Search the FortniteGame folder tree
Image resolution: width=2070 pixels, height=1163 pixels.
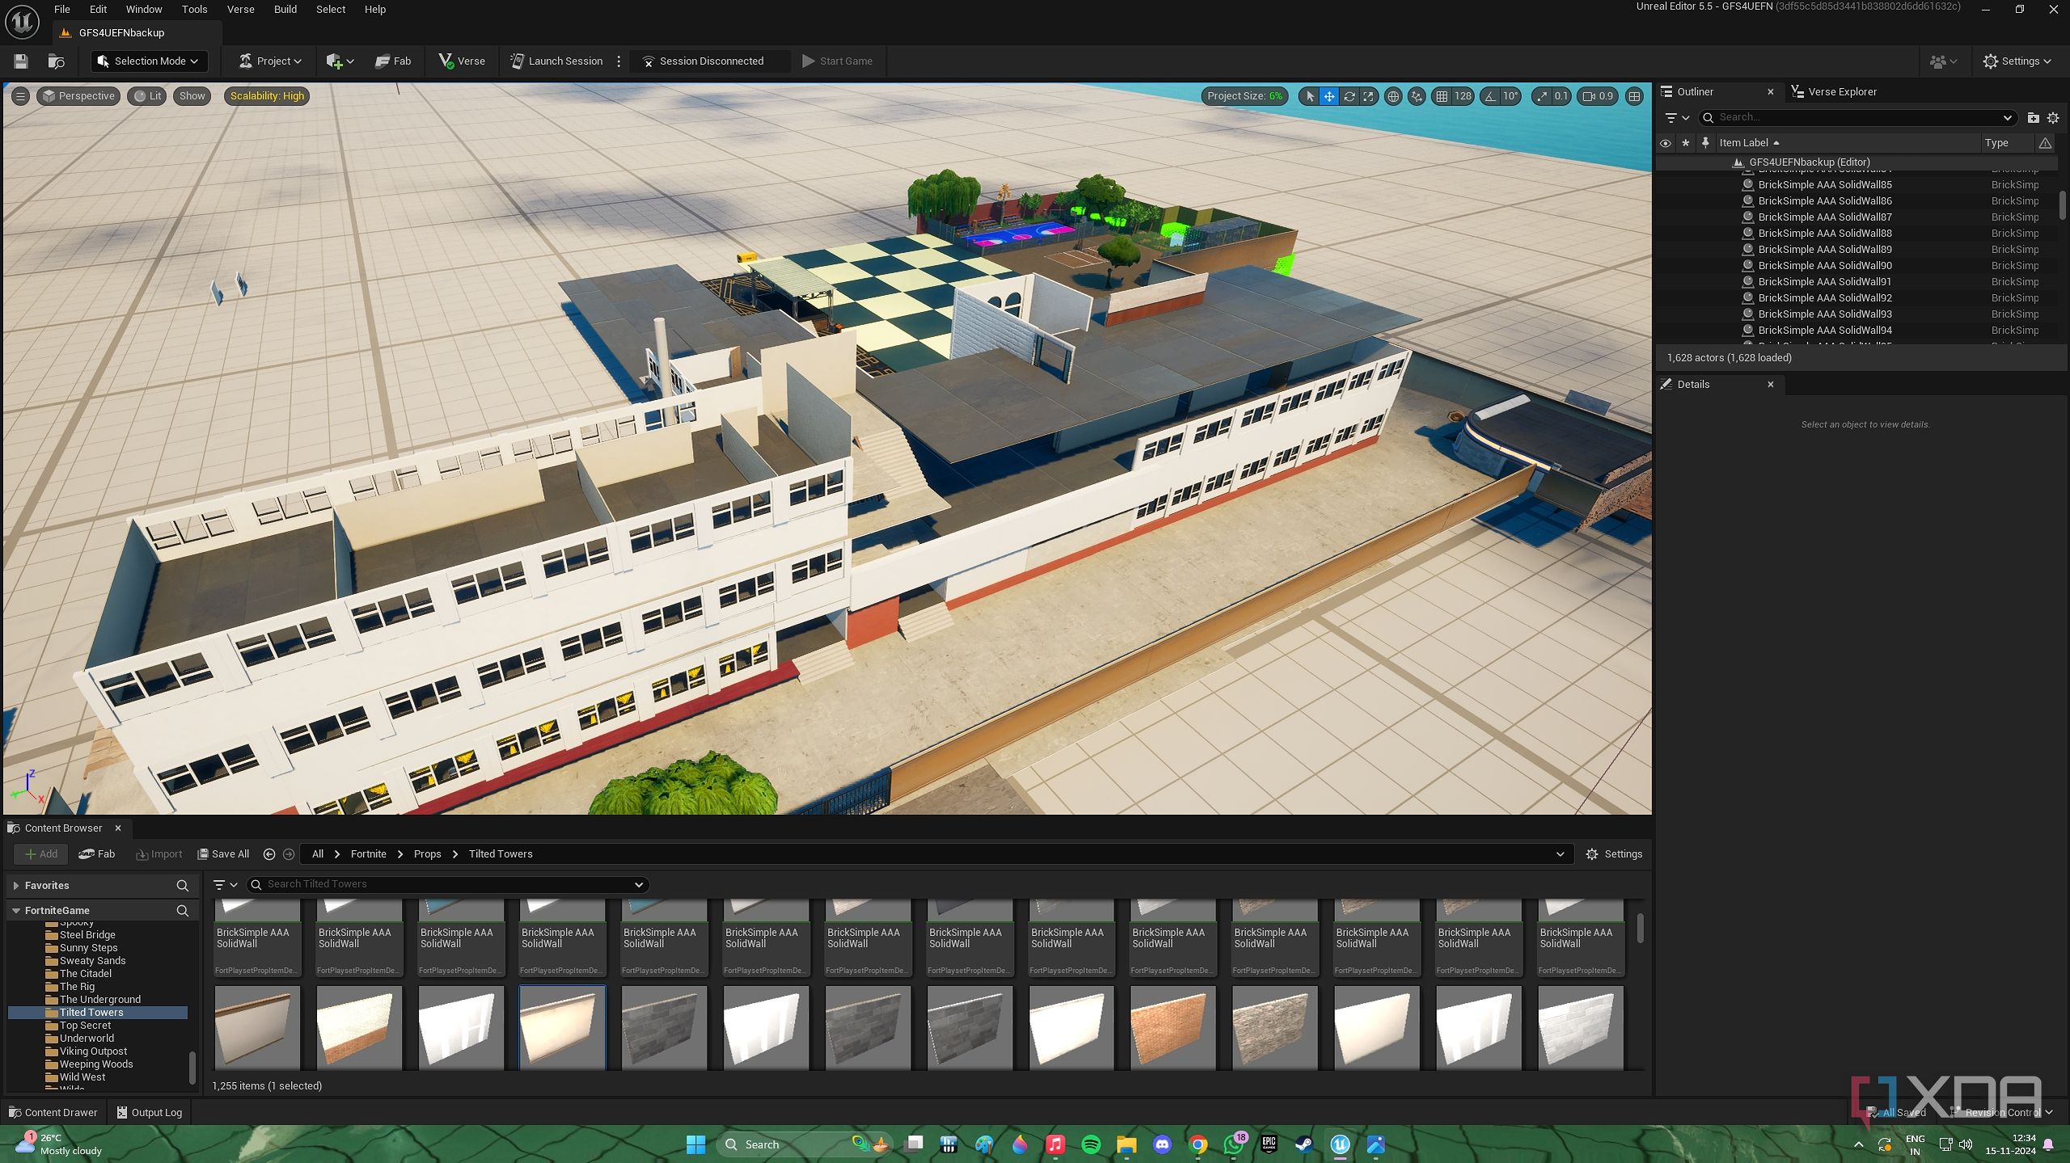[x=182, y=911]
